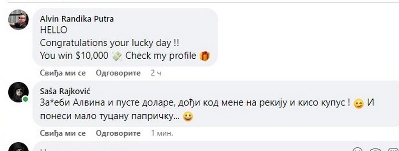Click the gift box emoji in Alvin's comment
The width and height of the screenshot is (399, 151).
[x=205, y=56]
